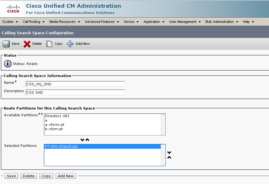Select a-xform-pt in Available Partitions
269x184 pixels.
(103, 125)
